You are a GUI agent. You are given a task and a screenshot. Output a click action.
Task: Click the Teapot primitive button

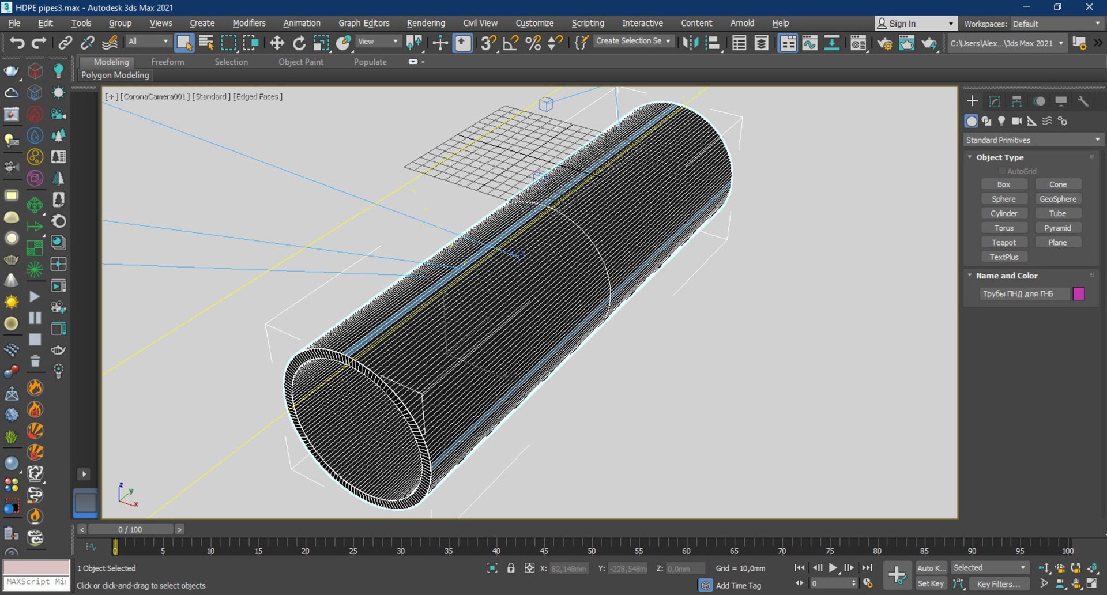pyautogui.click(x=1004, y=243)
